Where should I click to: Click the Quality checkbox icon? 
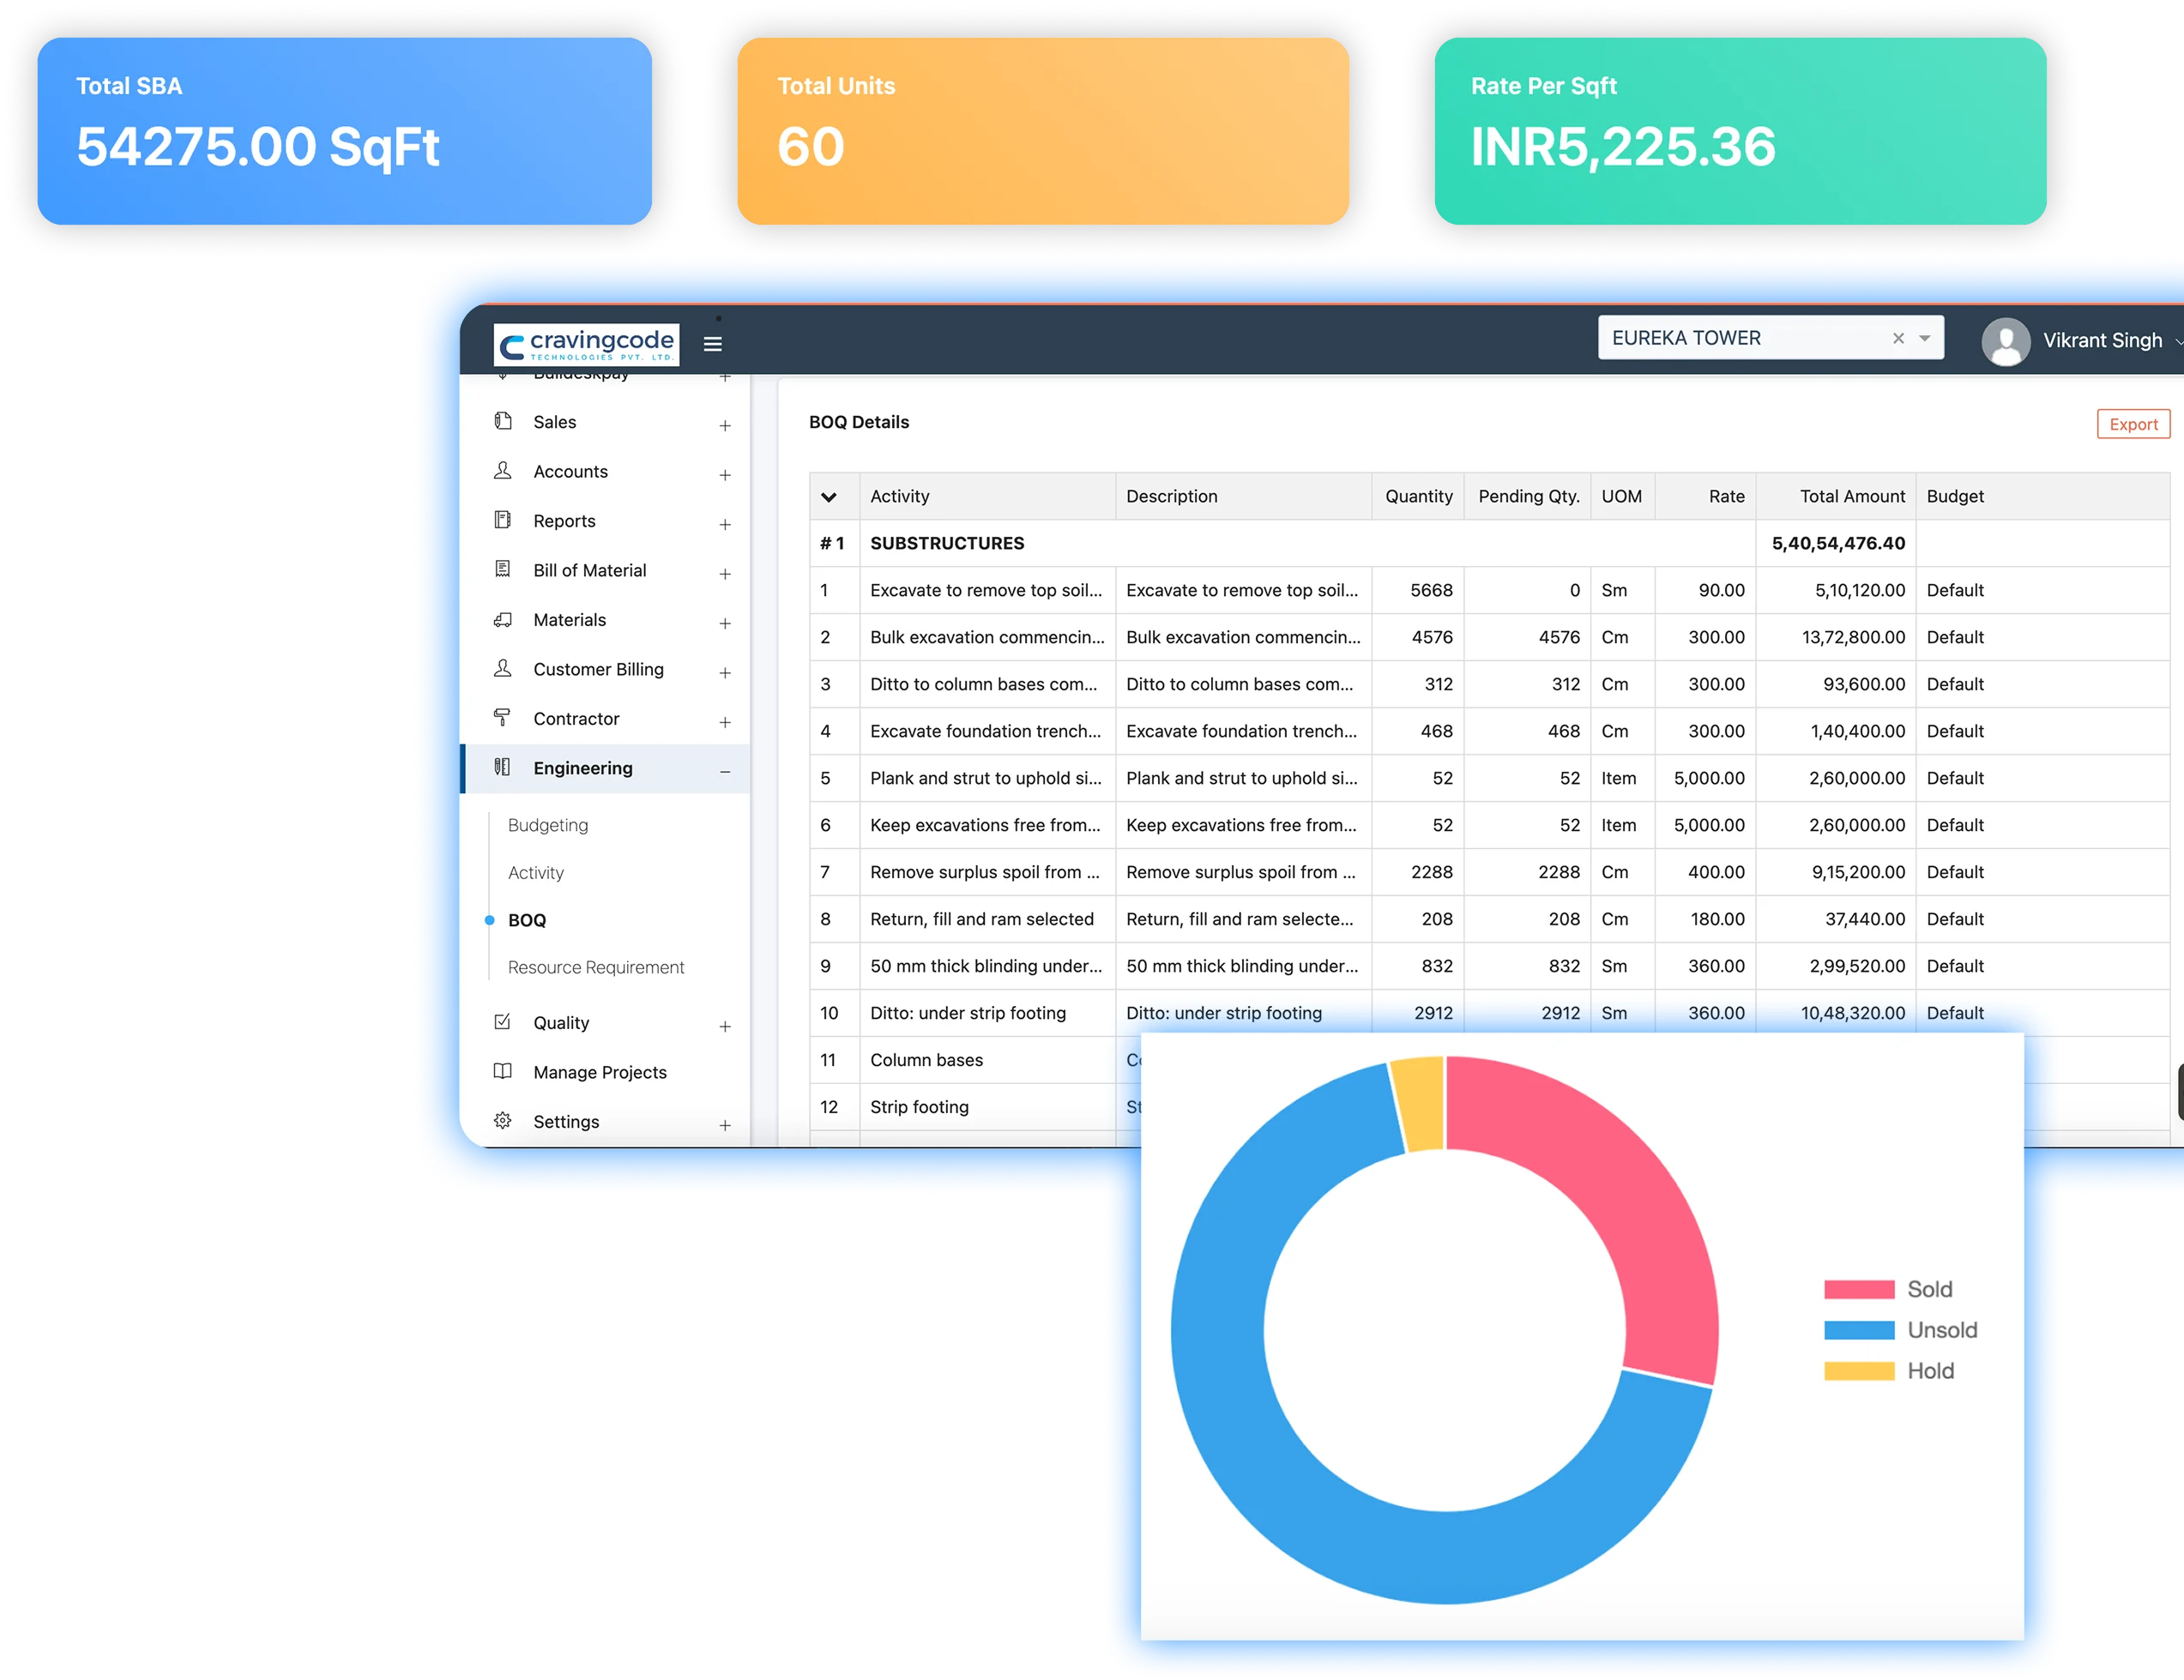(x=503, y=1022)
